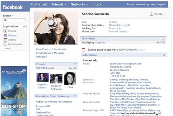Click the Poke Her! link
The width and height of the screenshot is (173, 116).
42,57
